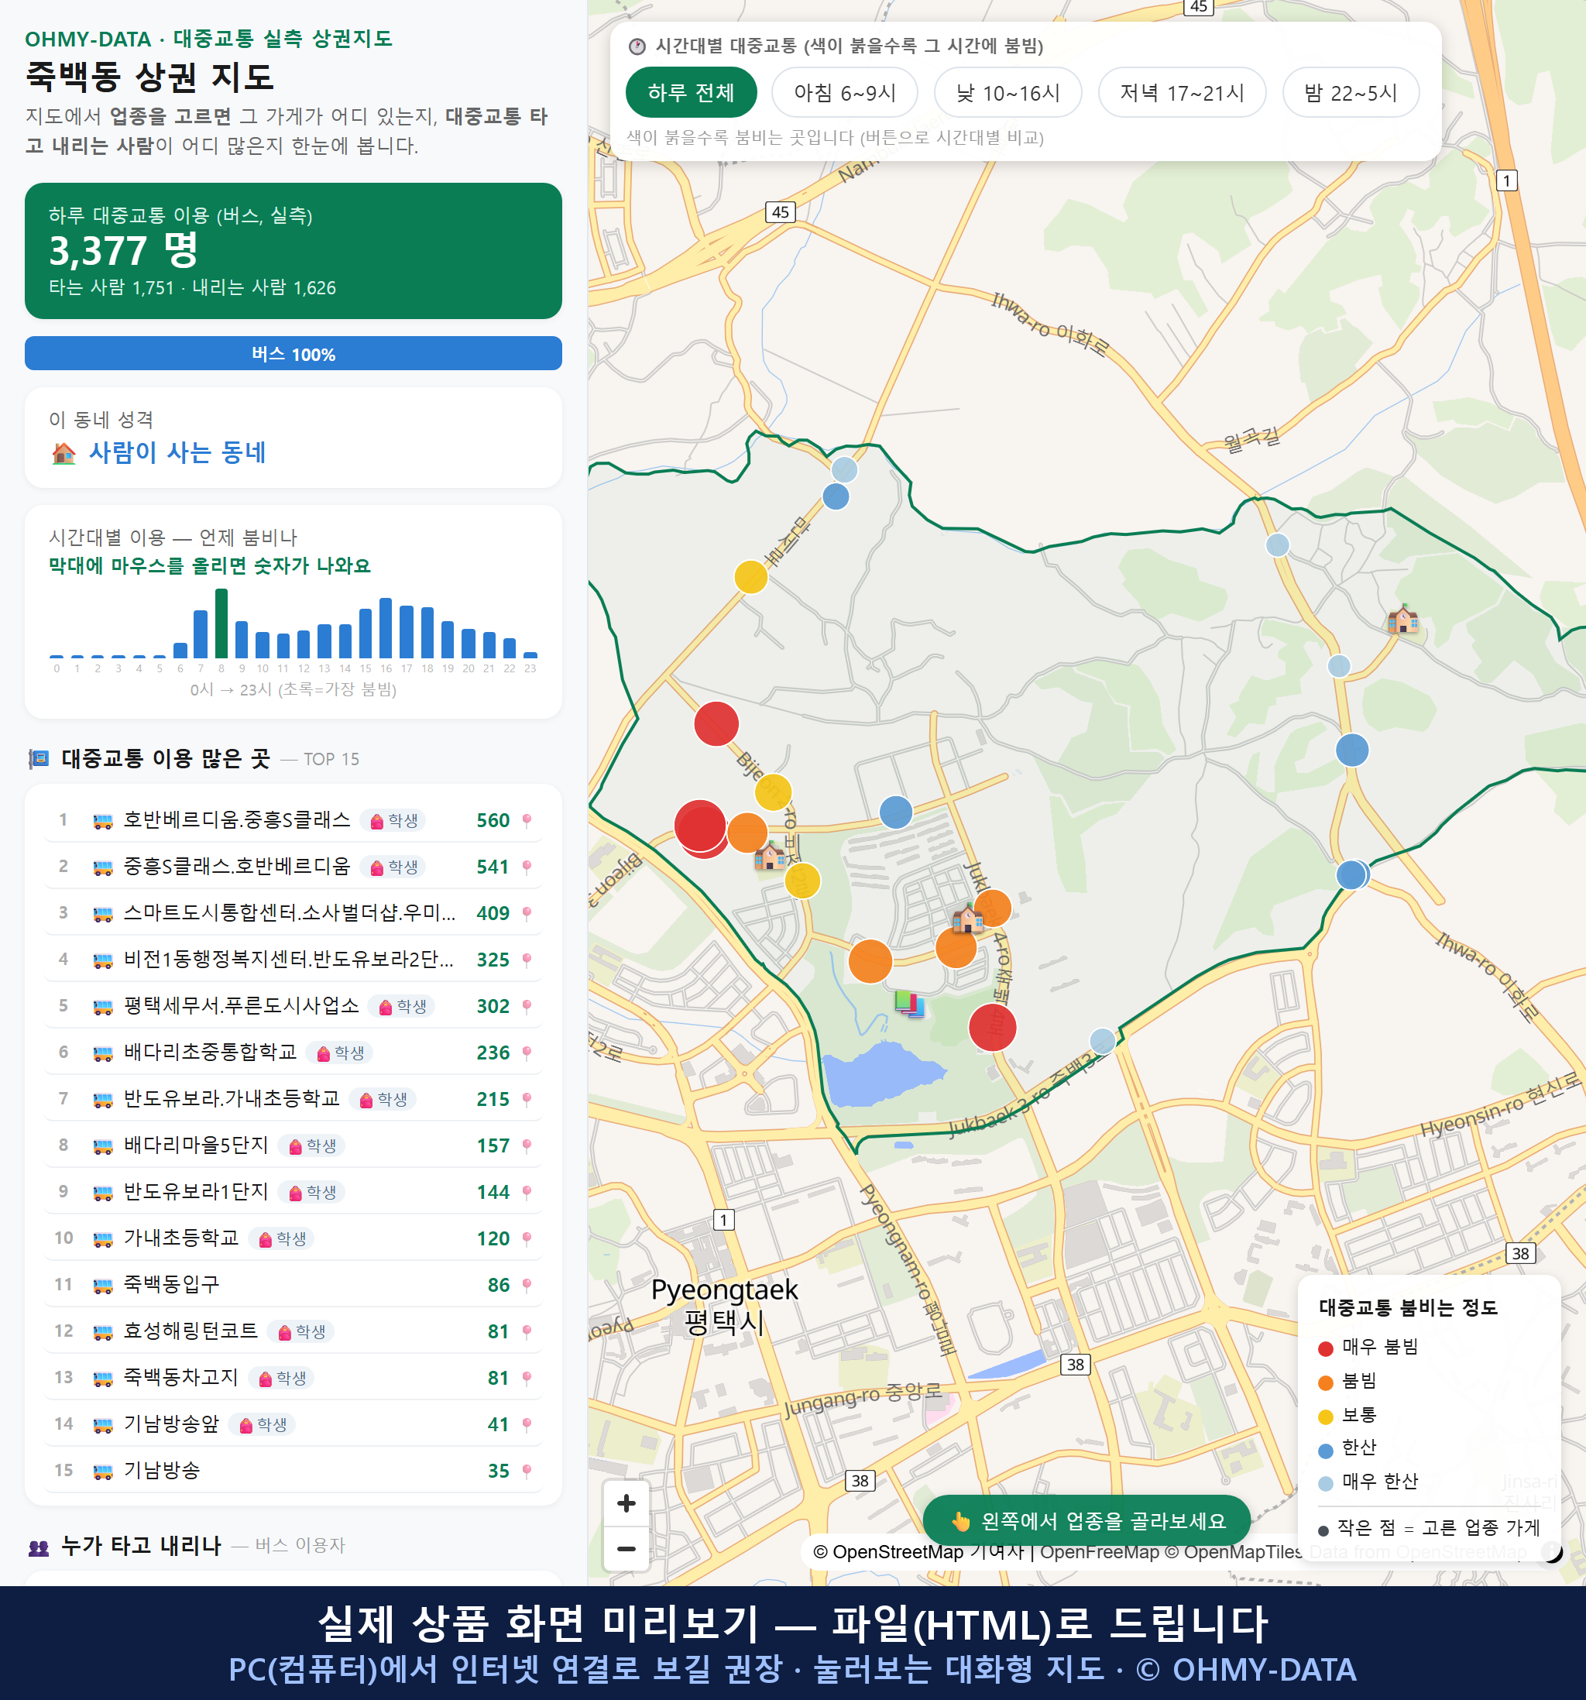1586x1700 pixels.
Task: Click the 대중교통 이용 많은 곳 heading
Action: coord(166,758)
